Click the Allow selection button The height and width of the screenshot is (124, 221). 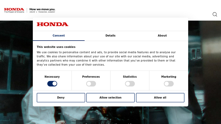(x=110, y=98)
